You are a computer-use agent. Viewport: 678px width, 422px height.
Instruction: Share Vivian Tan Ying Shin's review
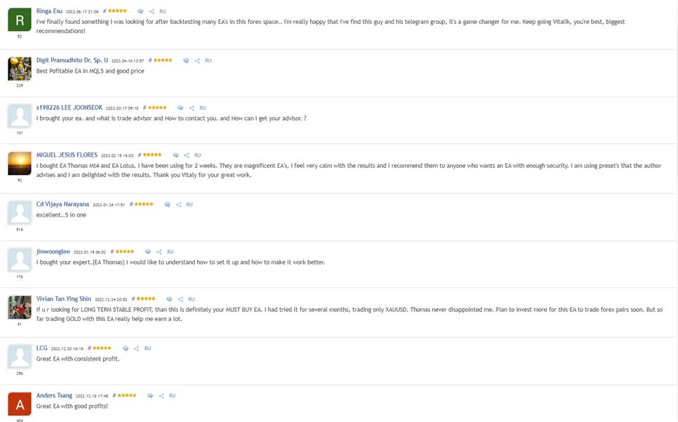click(180, 299)
